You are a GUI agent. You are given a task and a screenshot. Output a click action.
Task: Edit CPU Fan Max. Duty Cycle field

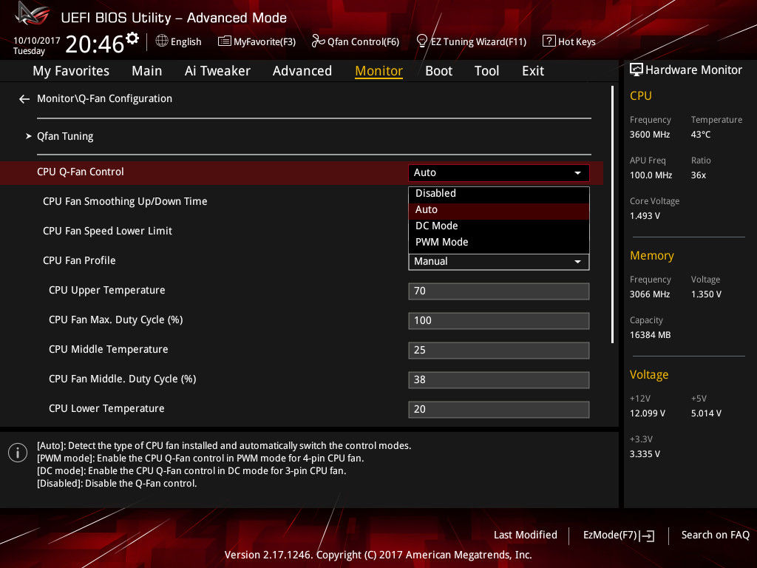coord(498,321)
